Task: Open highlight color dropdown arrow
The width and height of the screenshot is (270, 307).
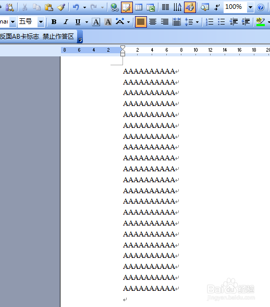Action: point(268,22)
